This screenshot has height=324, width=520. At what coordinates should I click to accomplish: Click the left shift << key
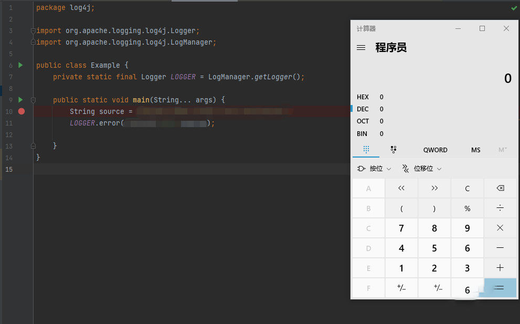click(401, 188)
